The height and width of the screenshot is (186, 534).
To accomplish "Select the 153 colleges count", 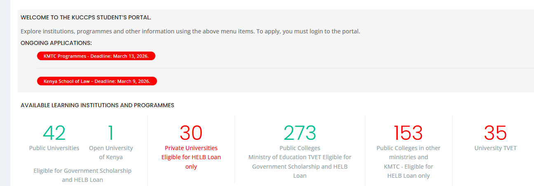I will point(408,133).
